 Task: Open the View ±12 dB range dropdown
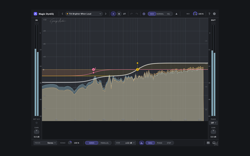click(125, 143)
